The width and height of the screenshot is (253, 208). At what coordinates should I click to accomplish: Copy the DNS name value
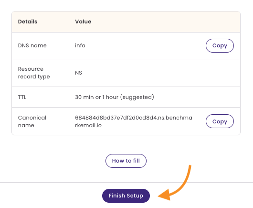click(x=220, y=45)
